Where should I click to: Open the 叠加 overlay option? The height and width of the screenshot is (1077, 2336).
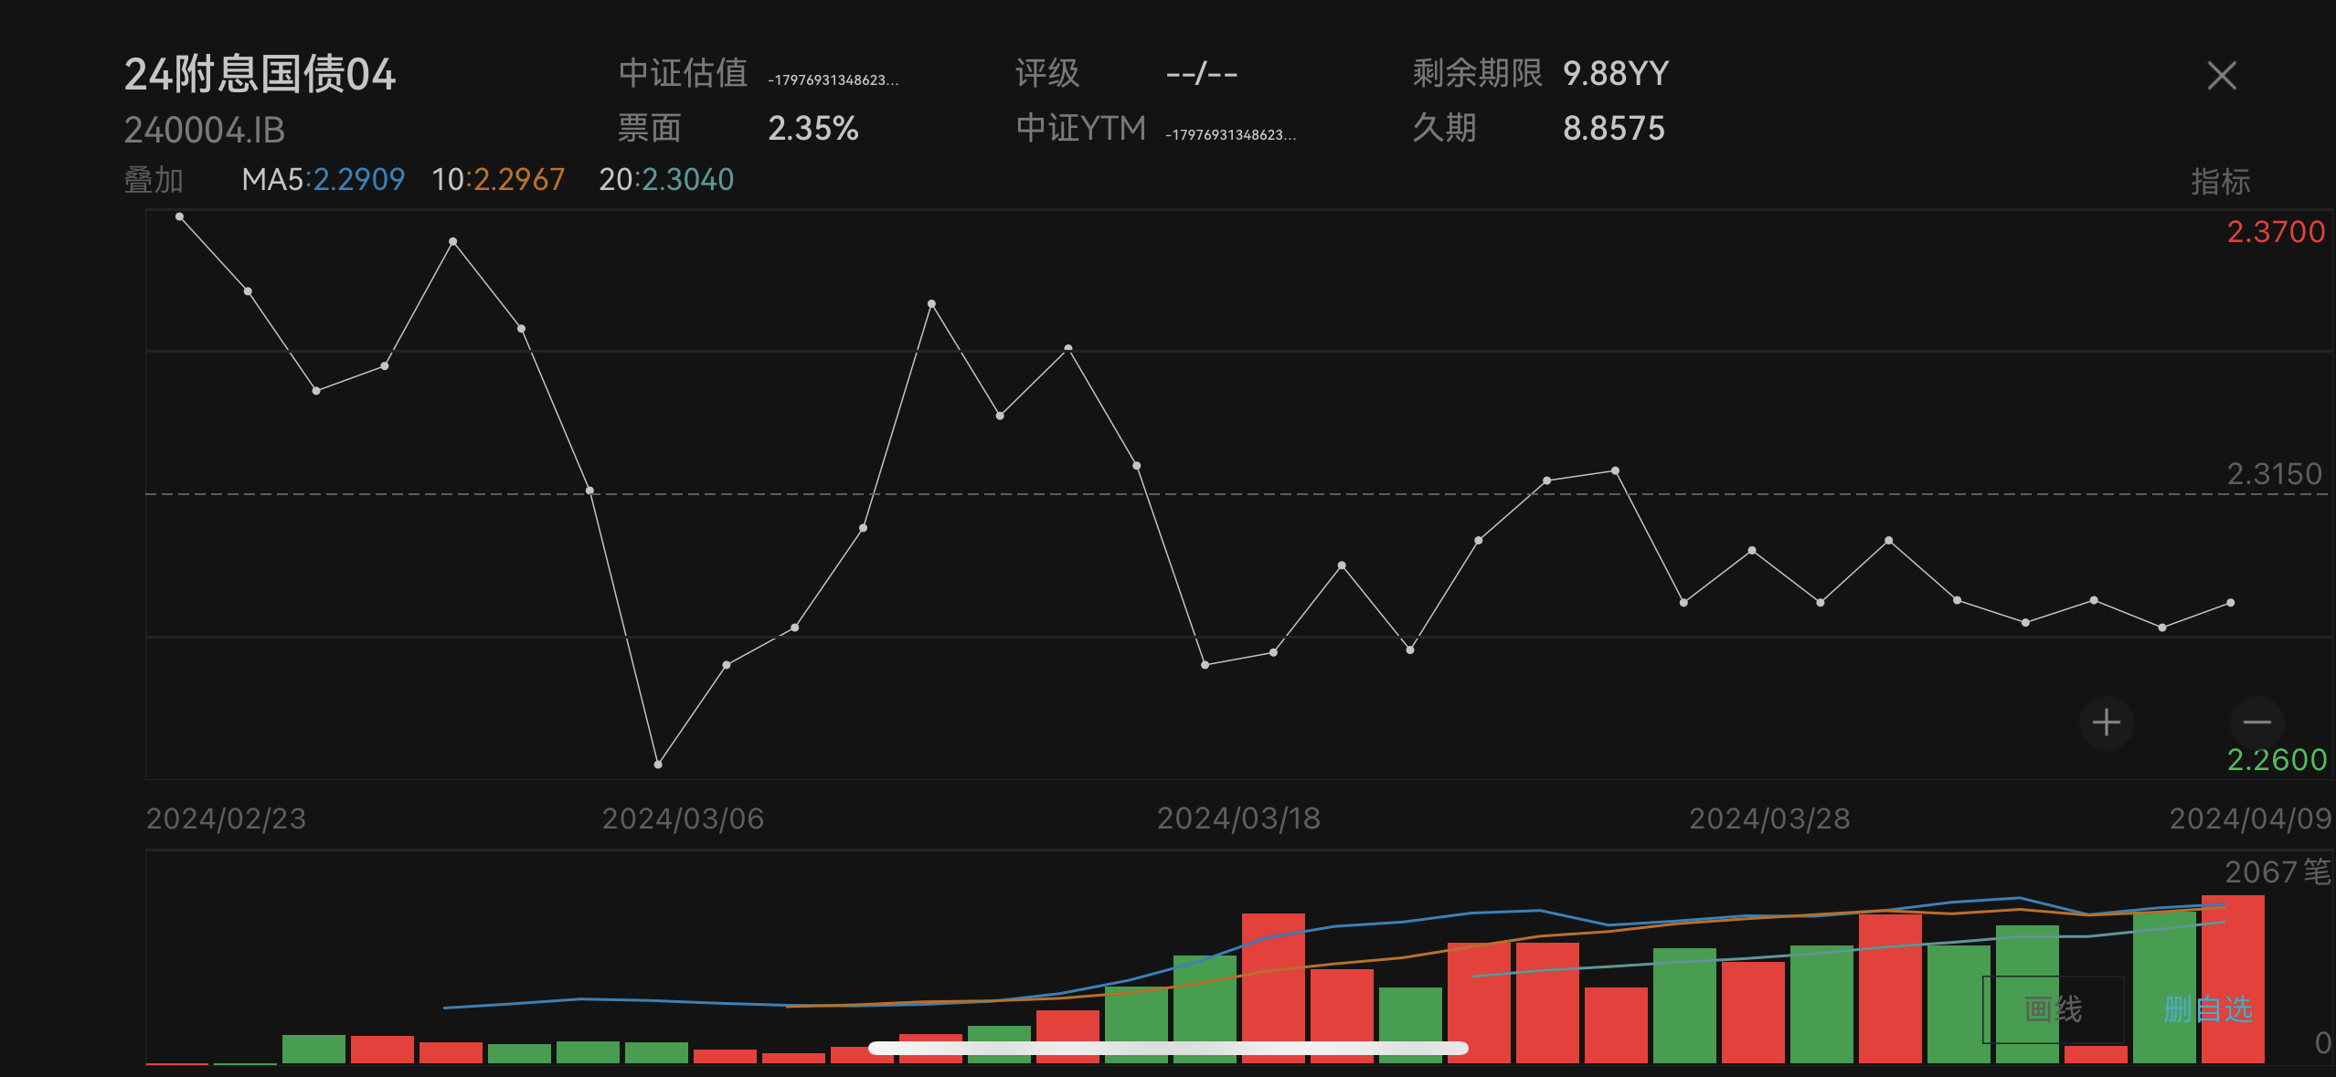(154, 180)
